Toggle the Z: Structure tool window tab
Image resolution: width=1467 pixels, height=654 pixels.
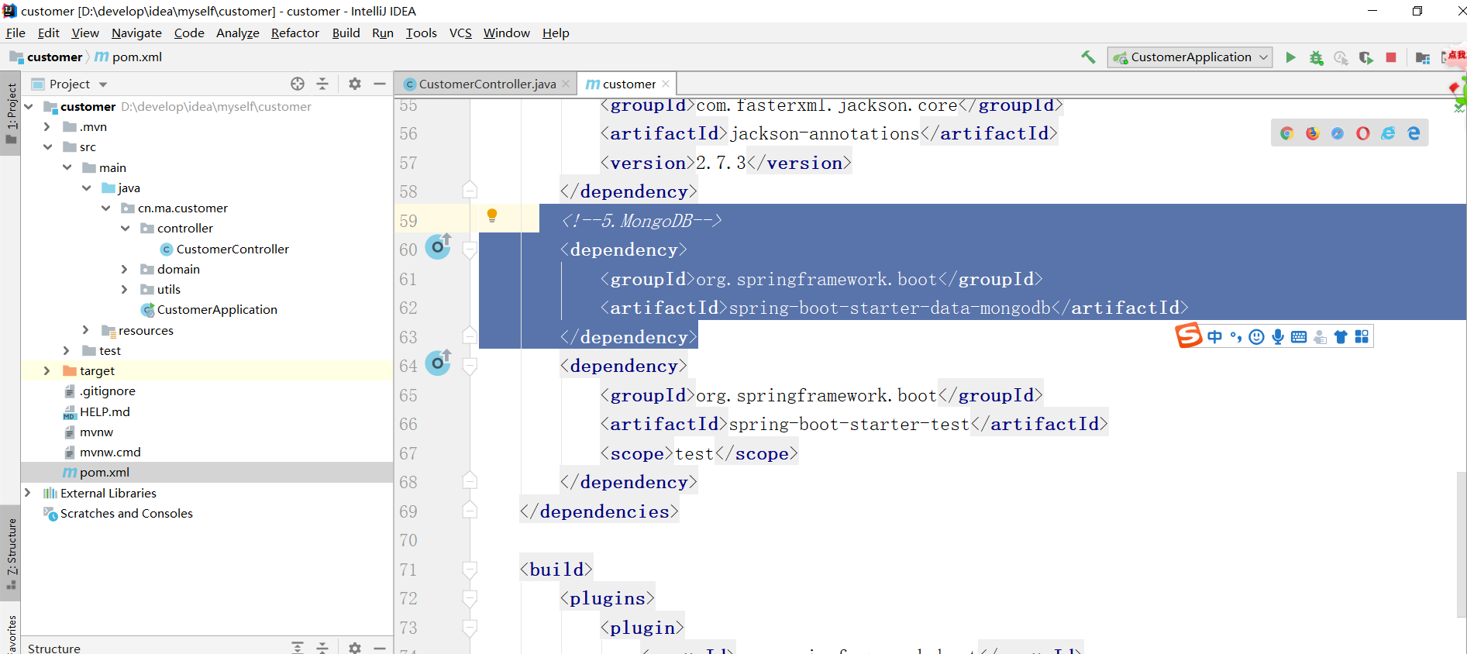click(x=11, y=553)
